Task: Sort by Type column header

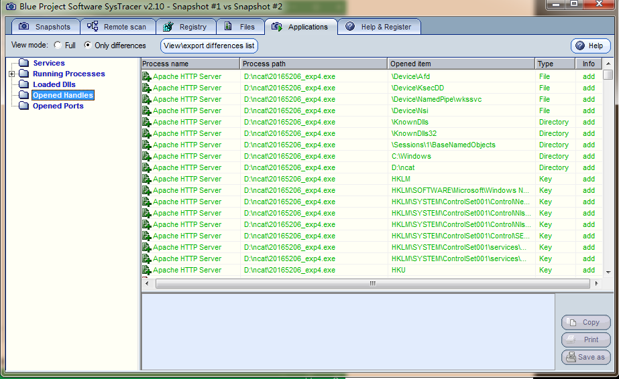Action: click(x=555, y=64)
